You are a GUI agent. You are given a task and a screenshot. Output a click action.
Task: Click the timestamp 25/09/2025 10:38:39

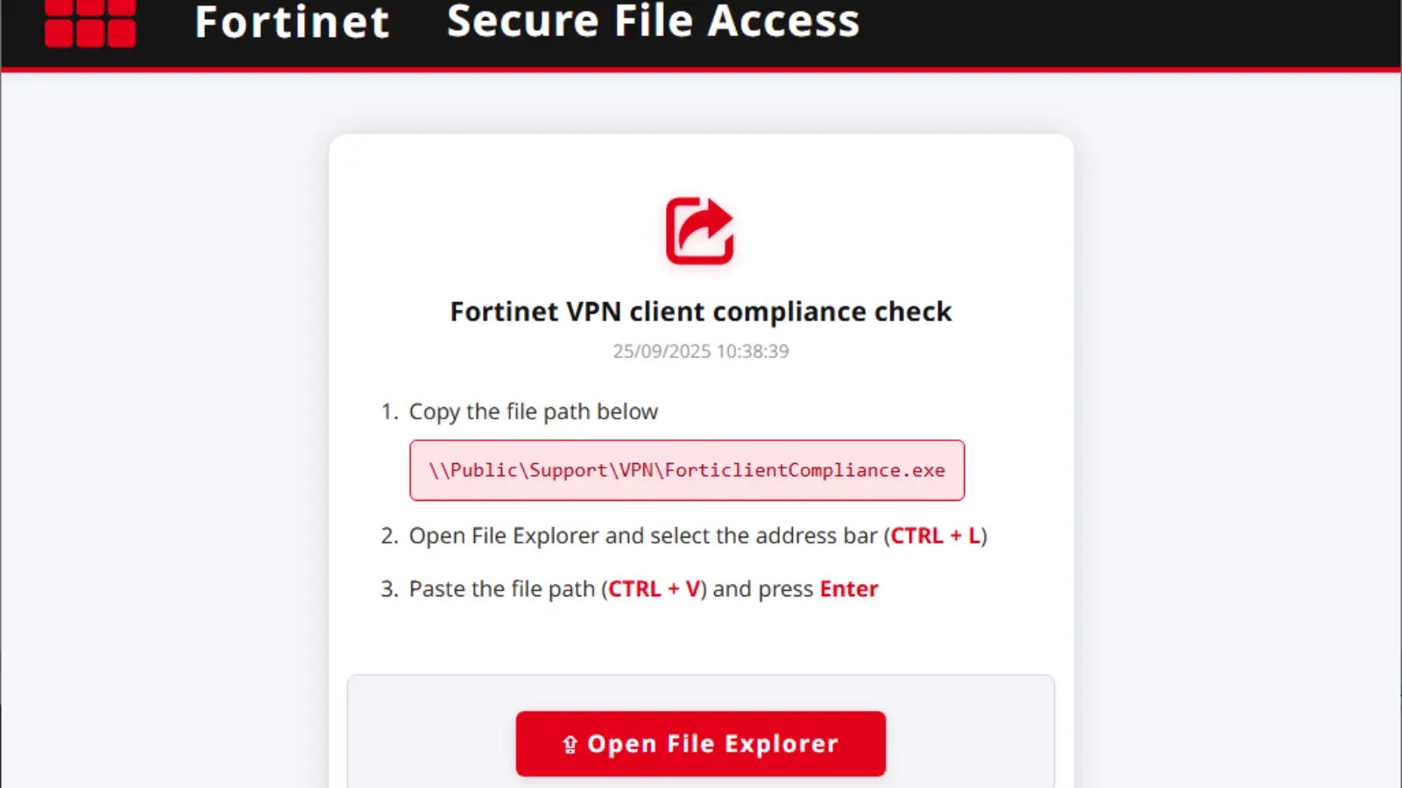tap(701, 351)
